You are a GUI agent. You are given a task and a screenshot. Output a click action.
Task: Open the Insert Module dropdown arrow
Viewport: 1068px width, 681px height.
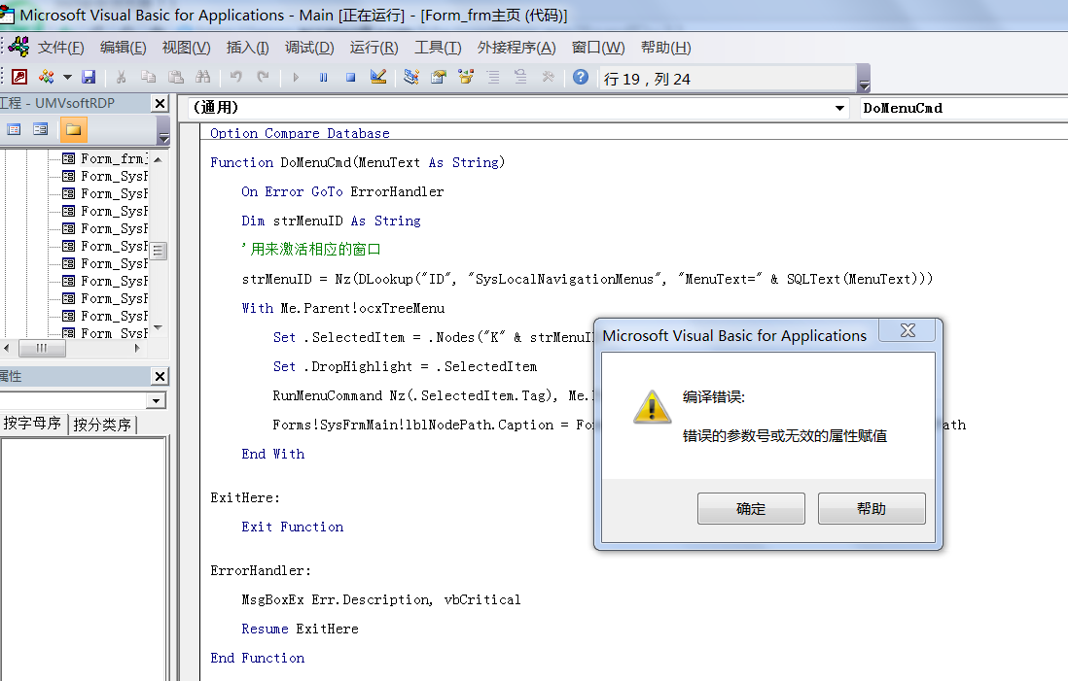tap(67, 77)
